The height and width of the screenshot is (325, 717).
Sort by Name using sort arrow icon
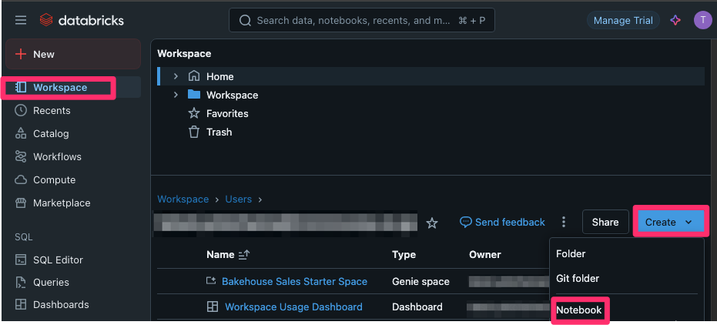244,255
